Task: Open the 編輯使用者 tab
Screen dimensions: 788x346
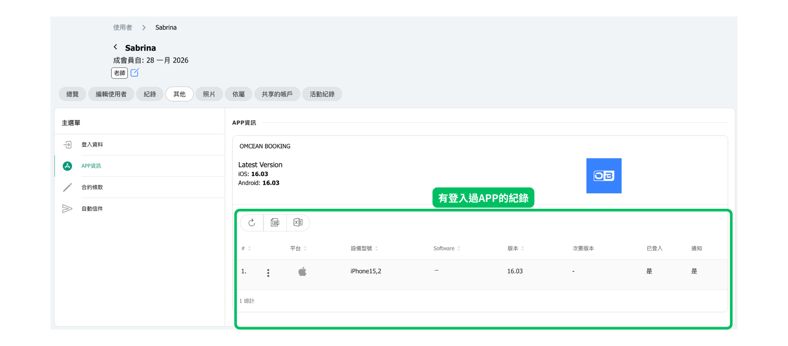Action: click(111, 94)
